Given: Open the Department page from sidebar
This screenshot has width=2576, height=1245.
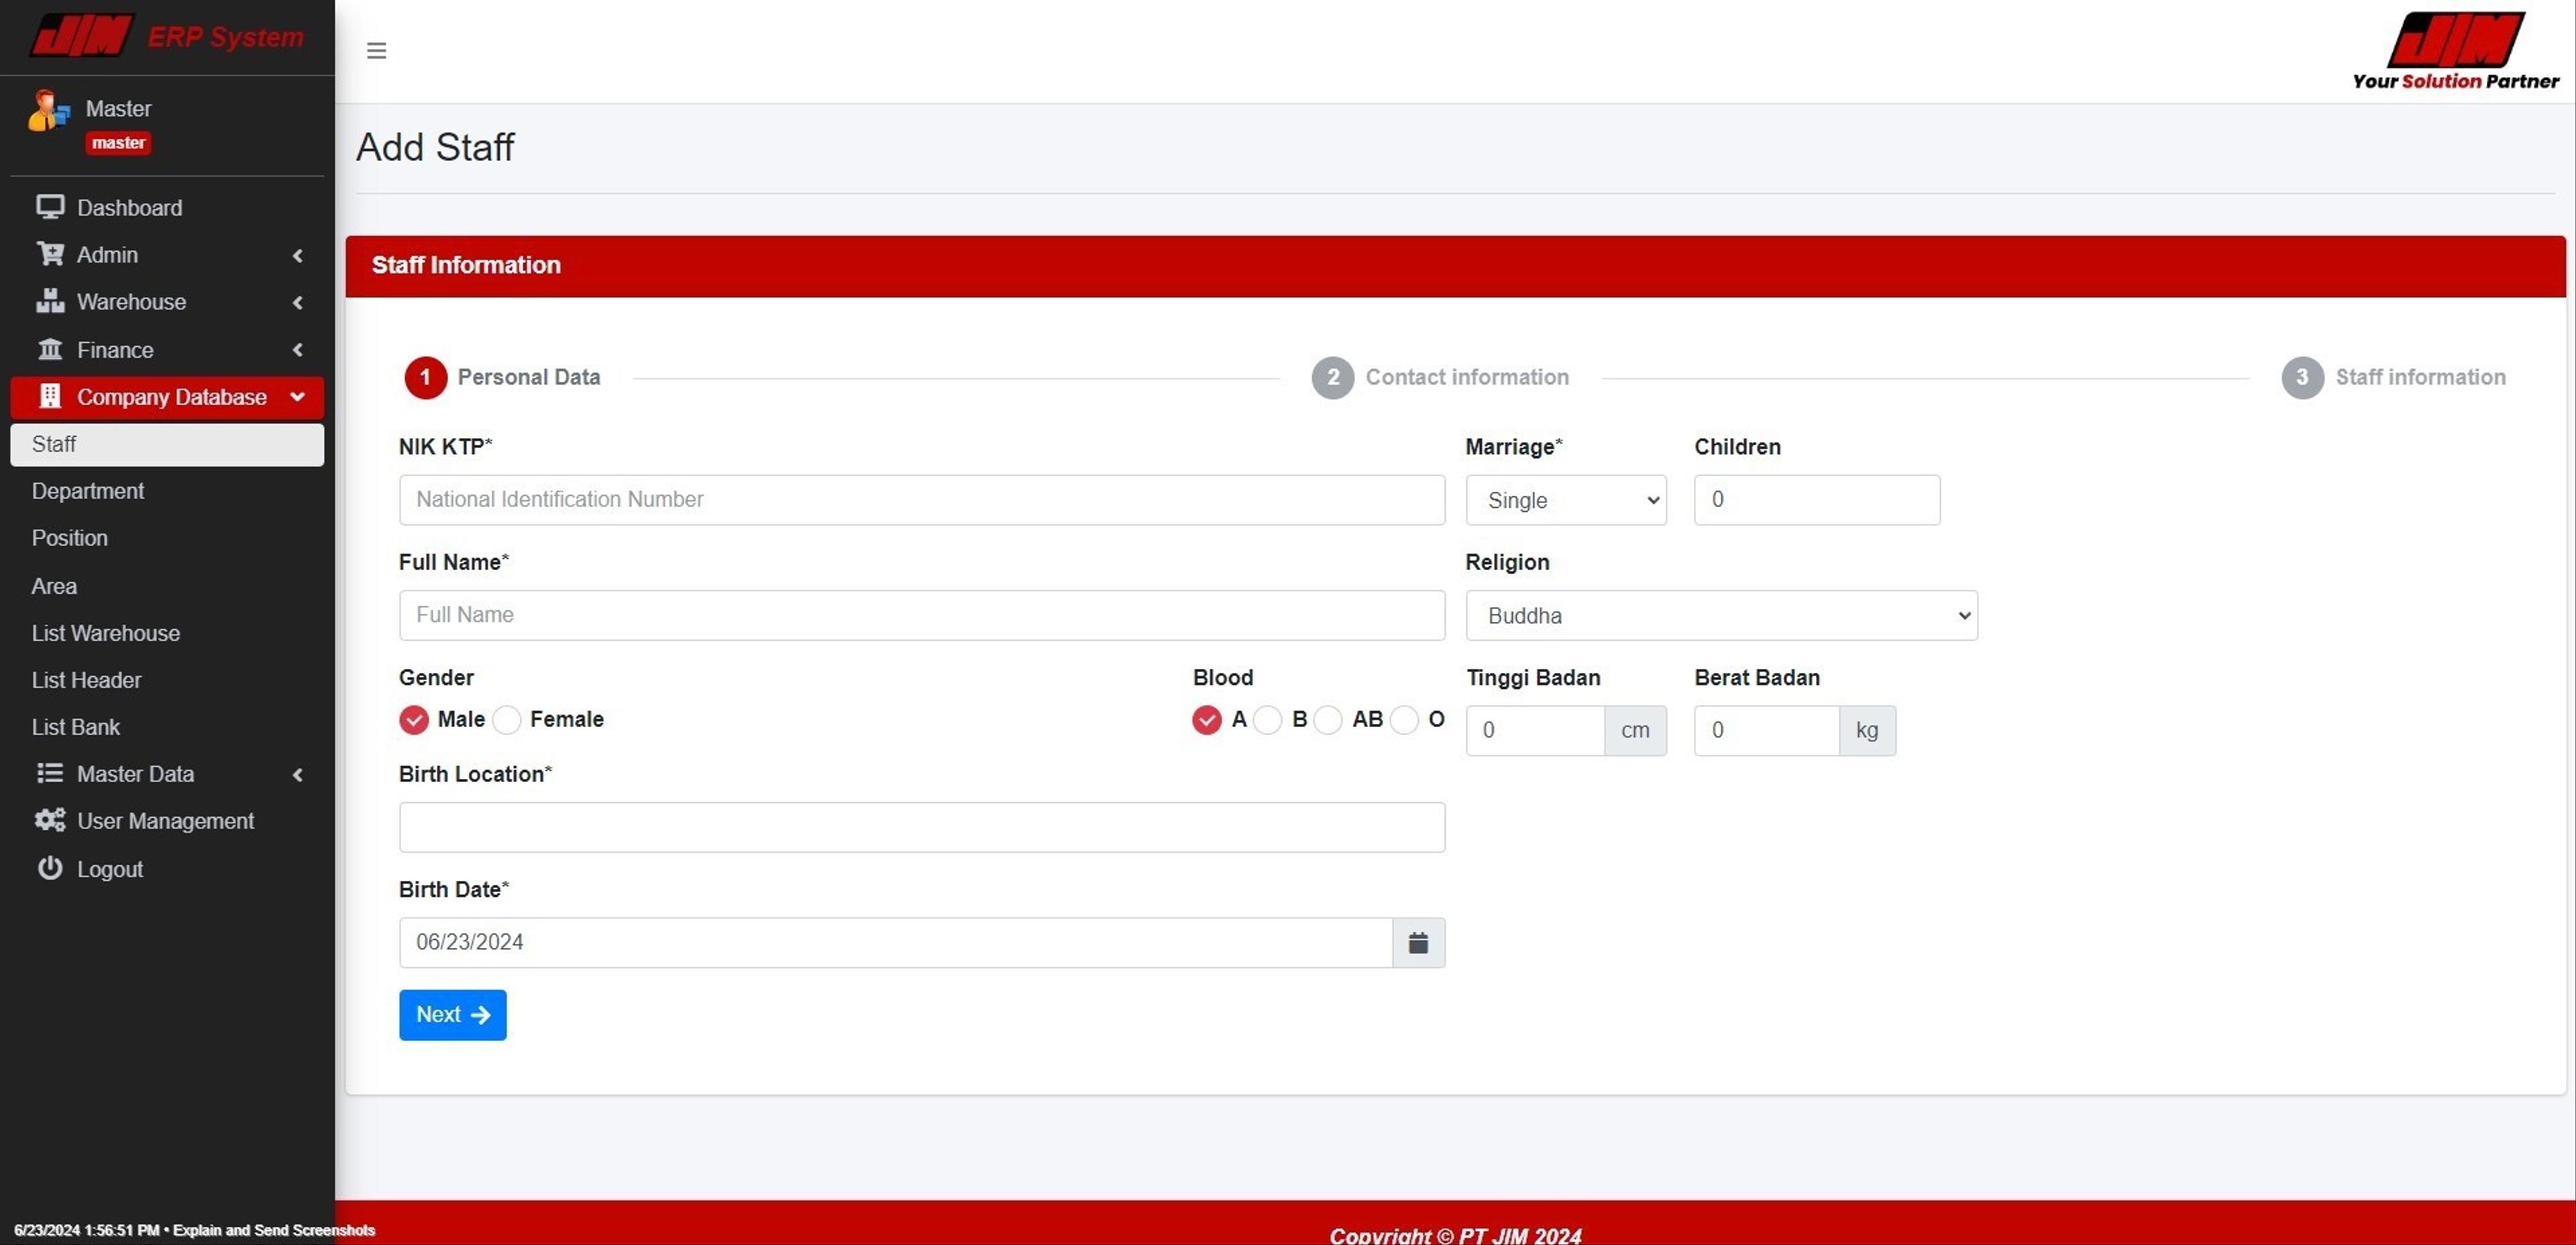Looking at the screenshot, I should (x=88, y=490).
